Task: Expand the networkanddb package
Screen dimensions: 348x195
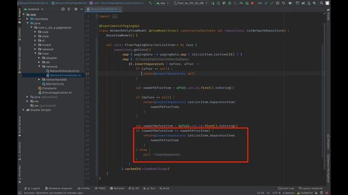Action: (39, 80)
